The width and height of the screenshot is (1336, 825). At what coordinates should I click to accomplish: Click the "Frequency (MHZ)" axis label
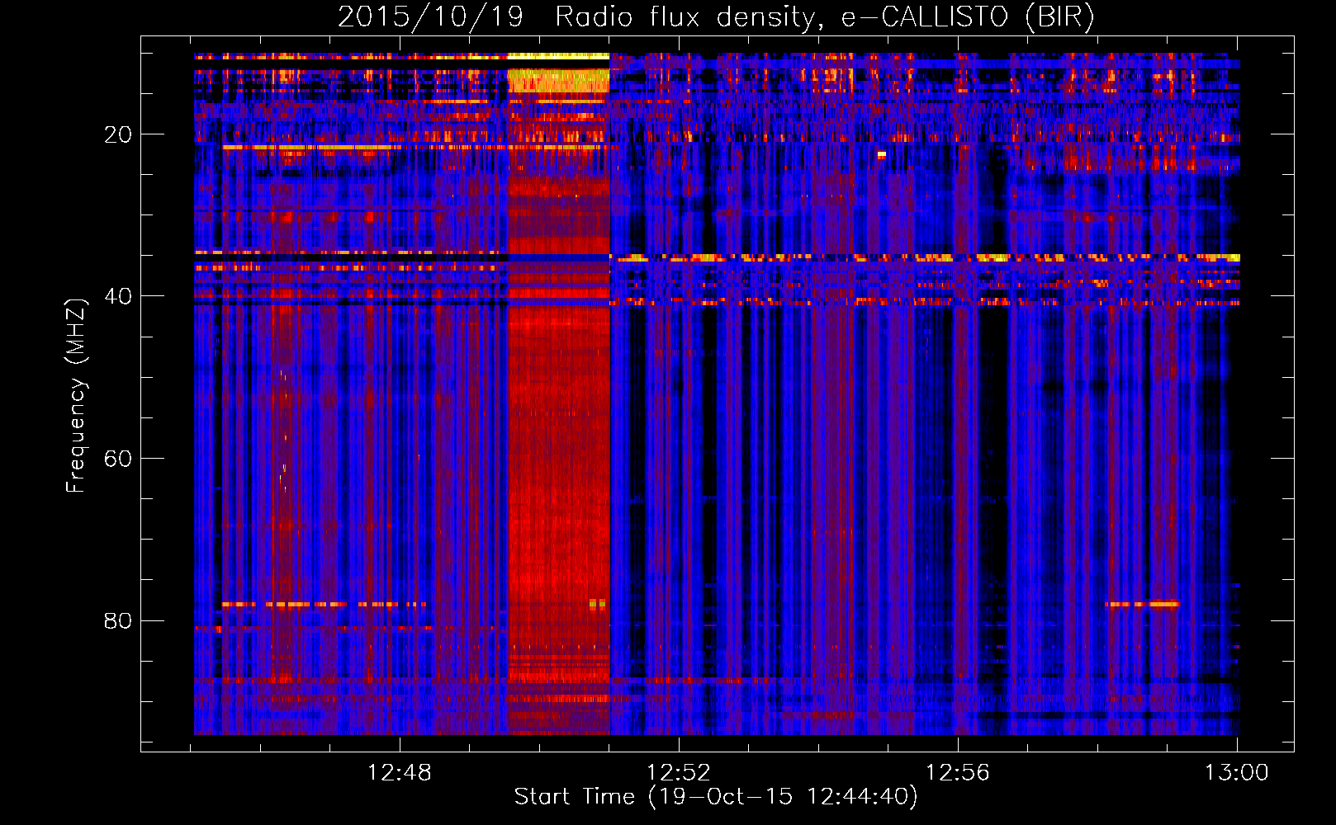click(x=76, y=396)
